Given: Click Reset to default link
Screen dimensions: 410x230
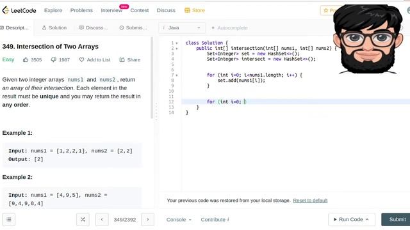Looking at the screenshot, I should click(x=310, y=200).
